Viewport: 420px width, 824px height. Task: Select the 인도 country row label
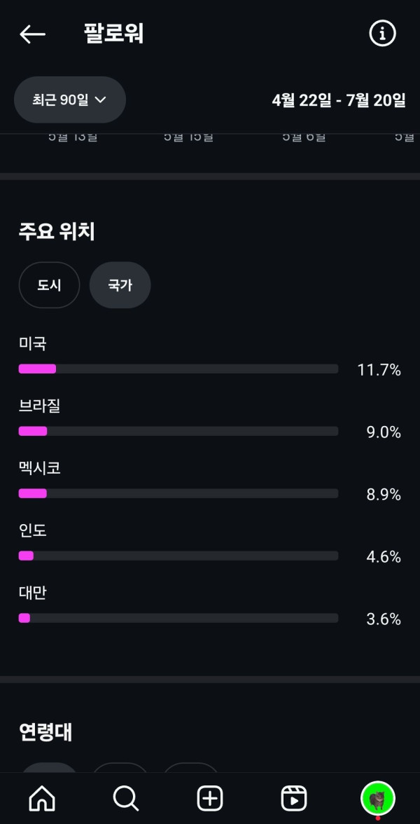pos(33,530)
